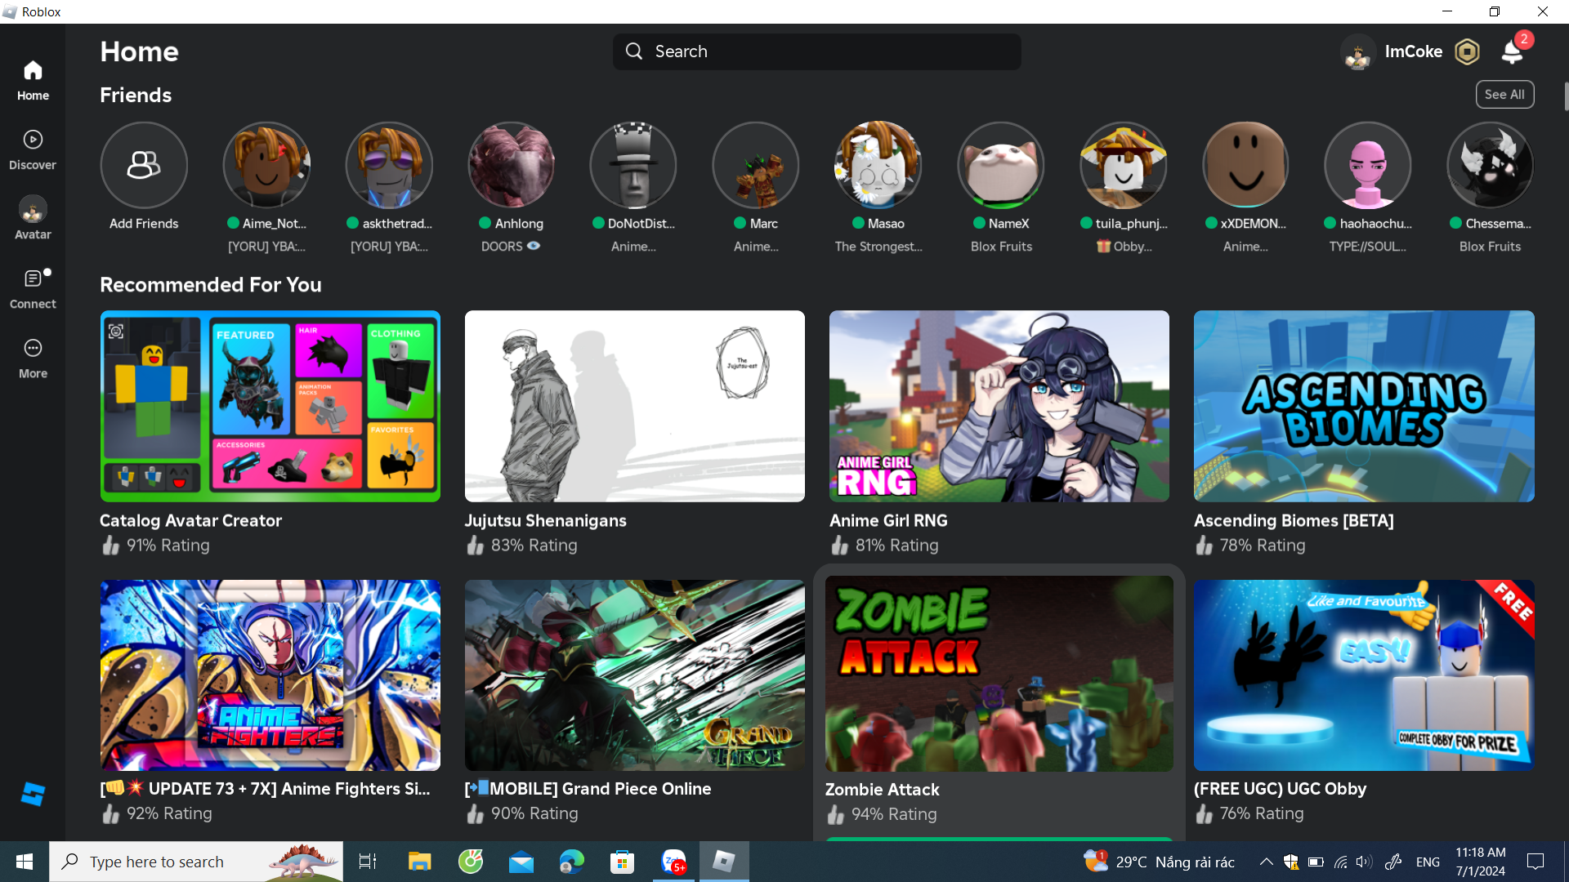Open Ascending Biomes [BETA] title link
Screen dimensions: 1569x882
click(x=1294, y=520)
